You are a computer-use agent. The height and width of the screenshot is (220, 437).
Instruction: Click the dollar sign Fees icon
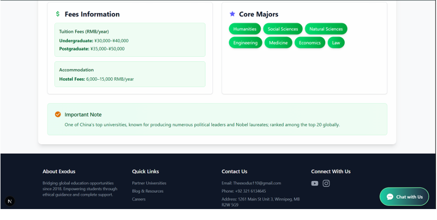pyautogui.click(x=58, y=14)
